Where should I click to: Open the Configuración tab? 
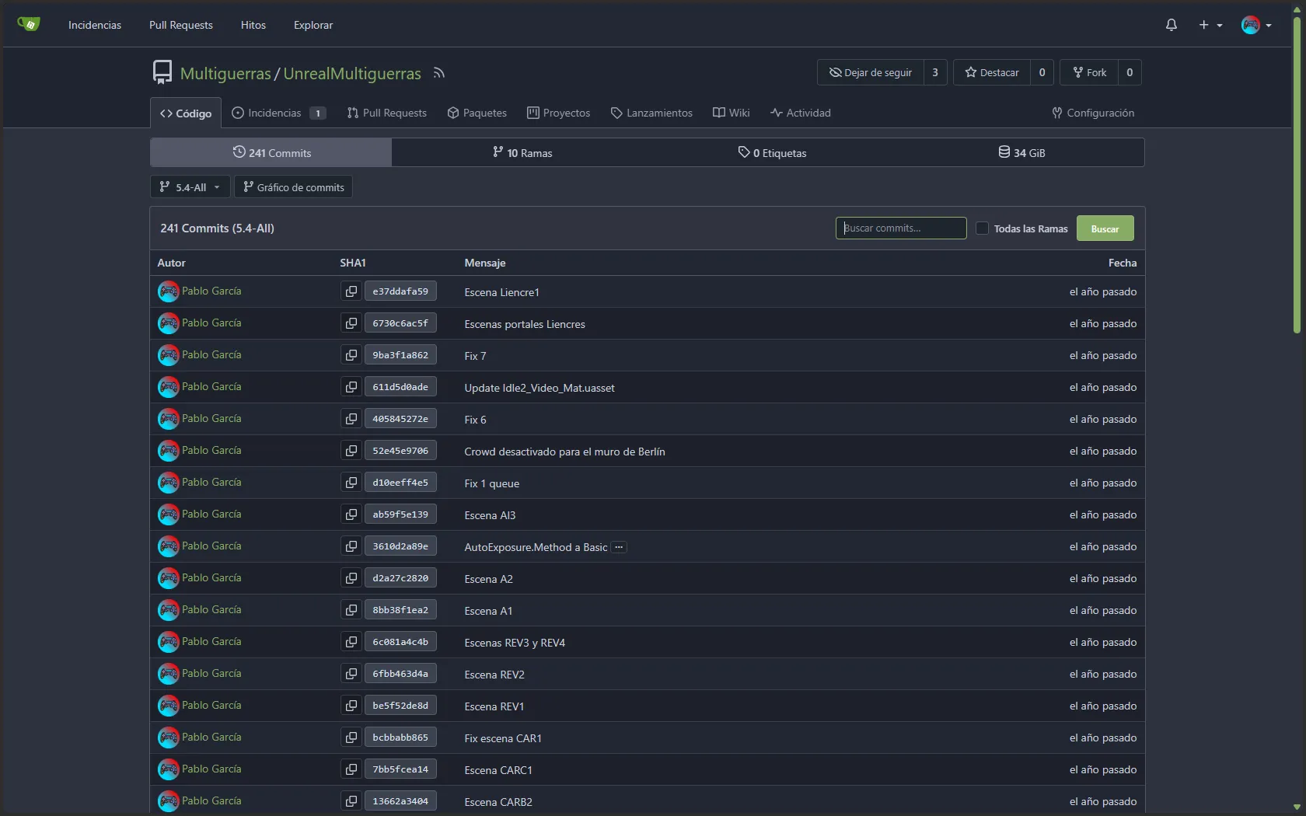[1093, 113]
